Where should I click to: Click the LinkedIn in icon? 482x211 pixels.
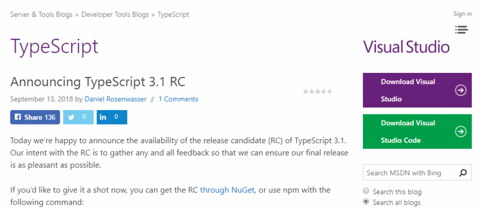[x=103, y=117]
